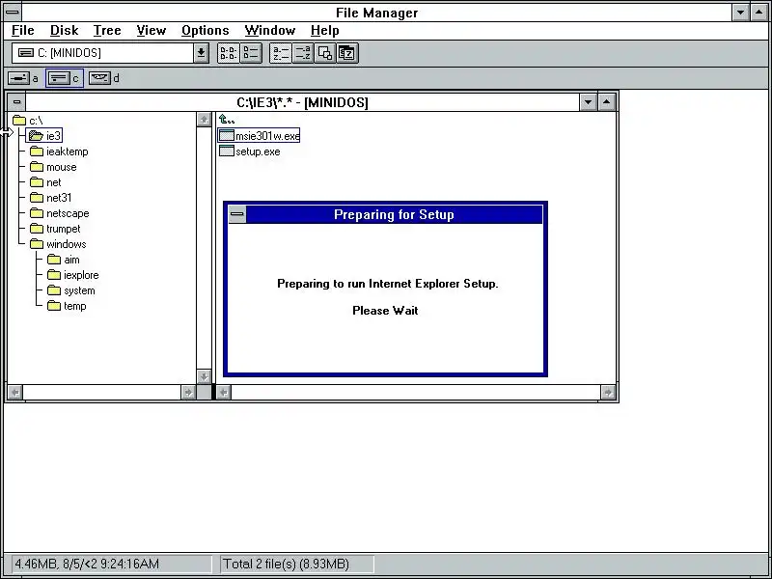772x579 pixels.
Task: Click the file pane scroll left arrow
Action: 224,393
